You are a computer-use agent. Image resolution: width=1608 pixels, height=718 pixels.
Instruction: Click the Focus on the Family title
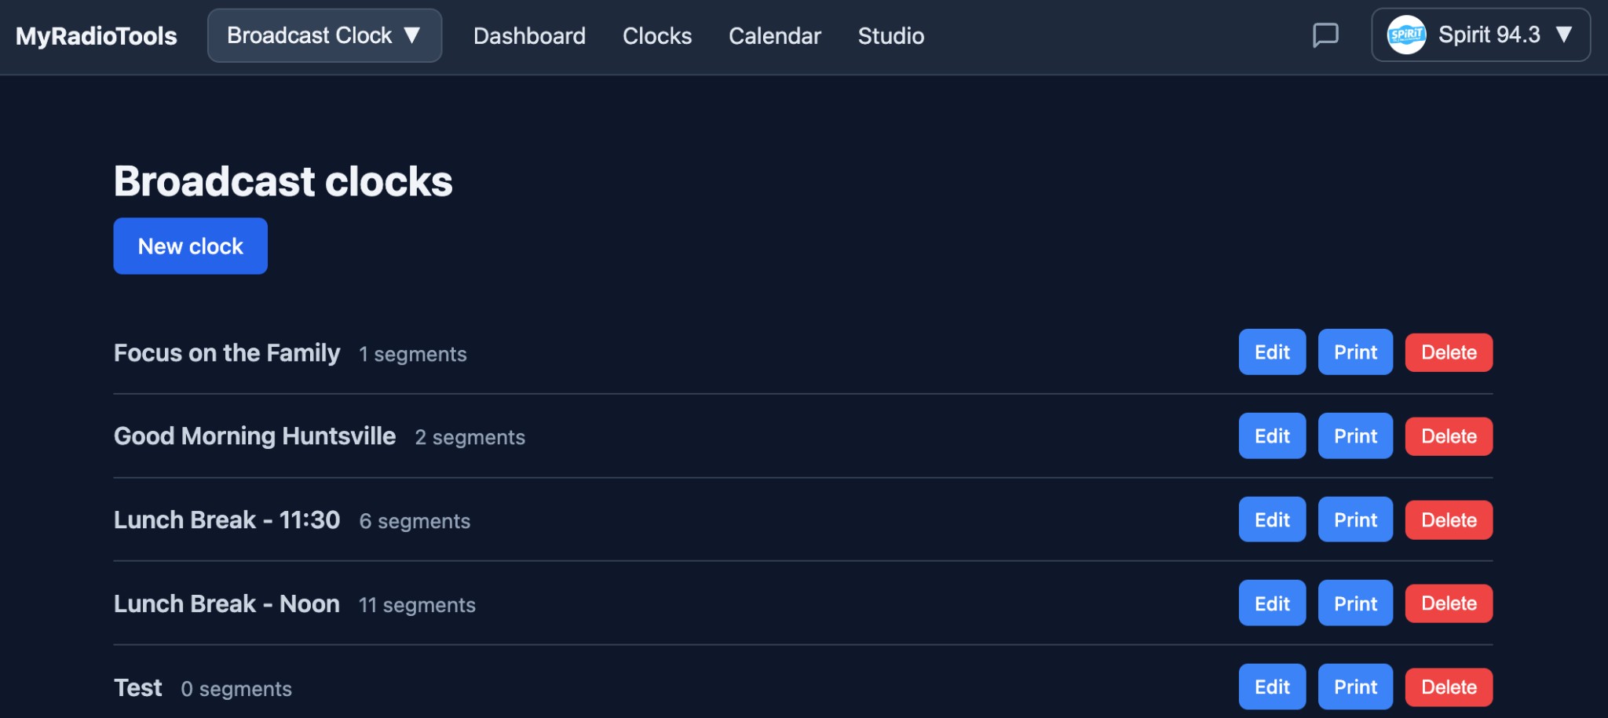227,352
